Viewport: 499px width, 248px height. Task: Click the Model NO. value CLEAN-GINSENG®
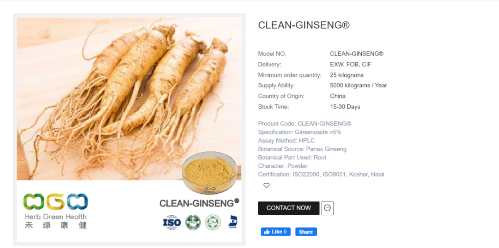357,54
